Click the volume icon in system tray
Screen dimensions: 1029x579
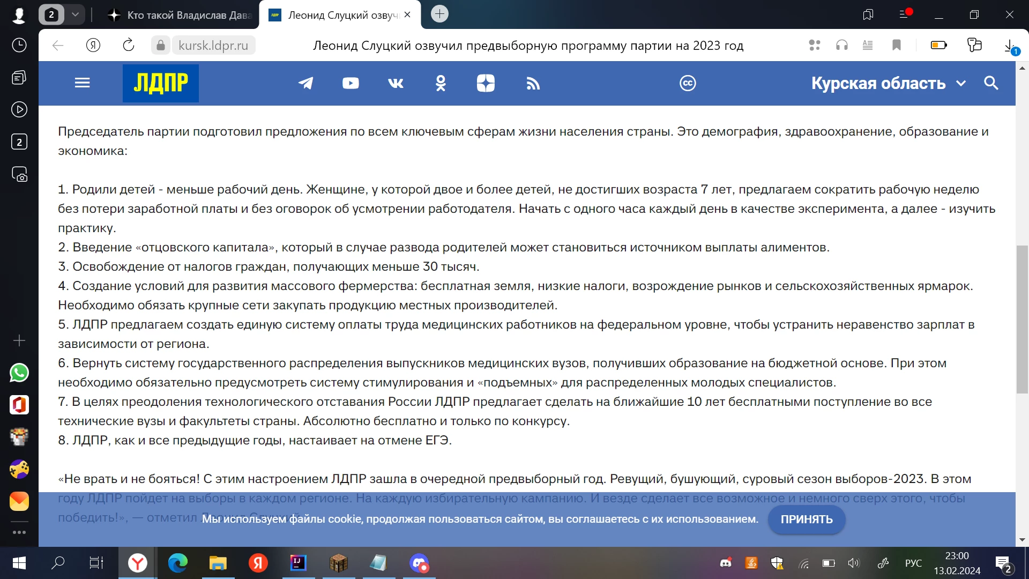click(x=853, y=563)
